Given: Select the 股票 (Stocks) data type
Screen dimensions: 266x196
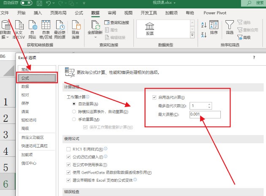Looking at the screenshot, I should 149,29.
